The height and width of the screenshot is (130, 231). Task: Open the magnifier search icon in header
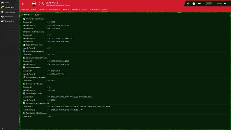[43, 4]
